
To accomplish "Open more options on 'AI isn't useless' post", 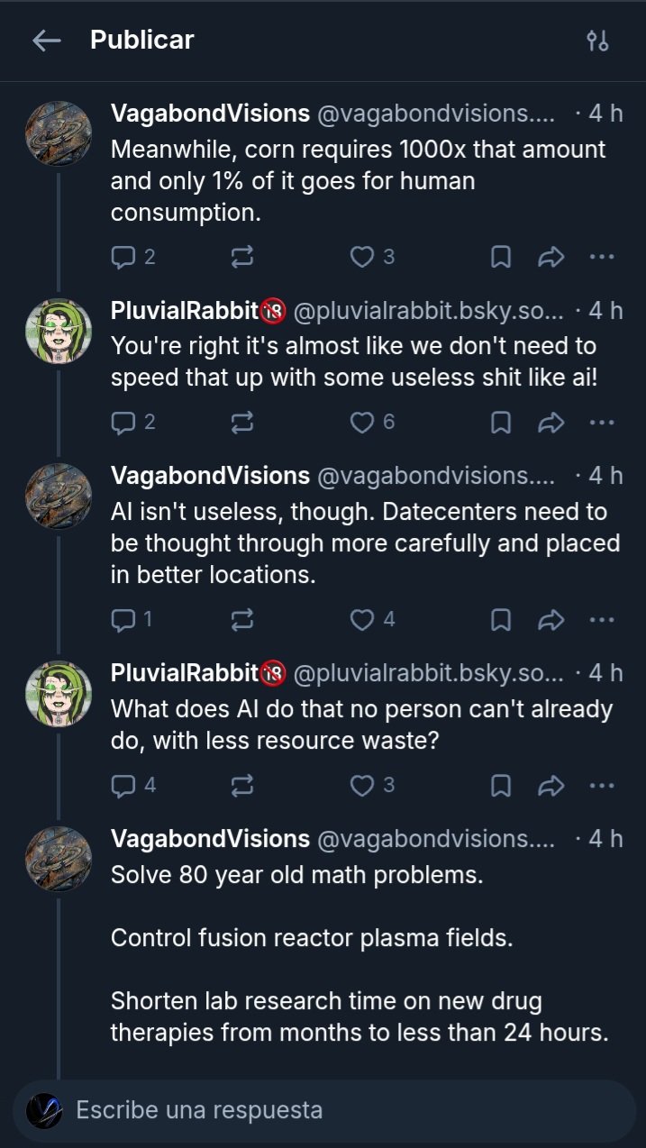I will point(601,619).
